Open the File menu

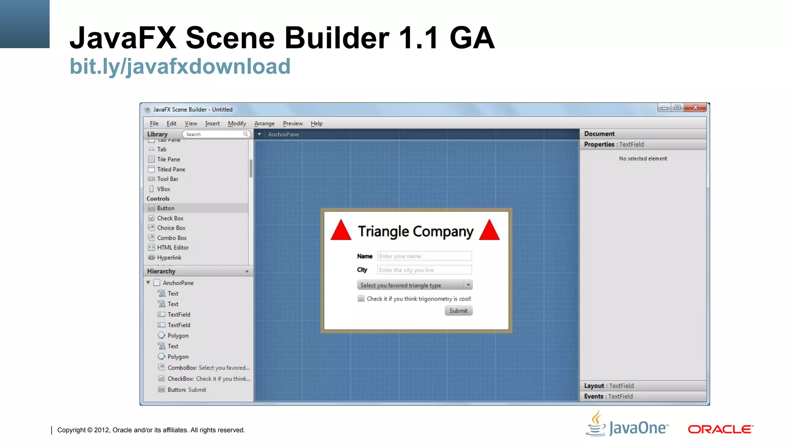point(154,123)
